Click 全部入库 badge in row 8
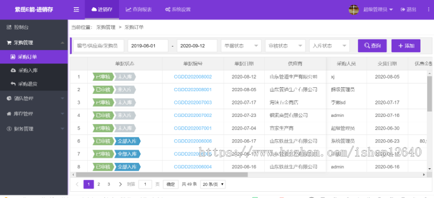This screenshot has height=198, width=434. coord(127,167)
